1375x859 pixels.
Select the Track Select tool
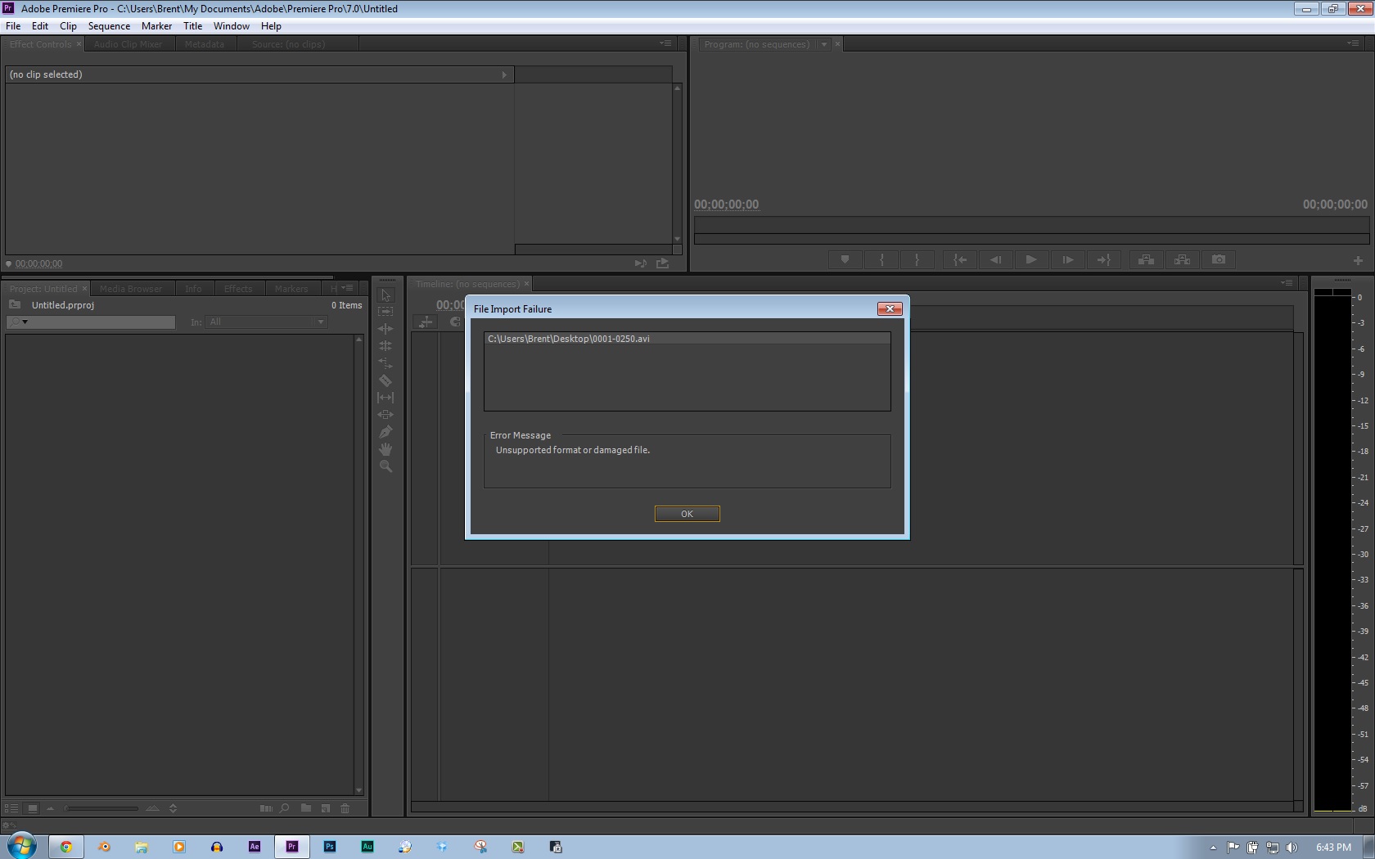coord(385,312)
